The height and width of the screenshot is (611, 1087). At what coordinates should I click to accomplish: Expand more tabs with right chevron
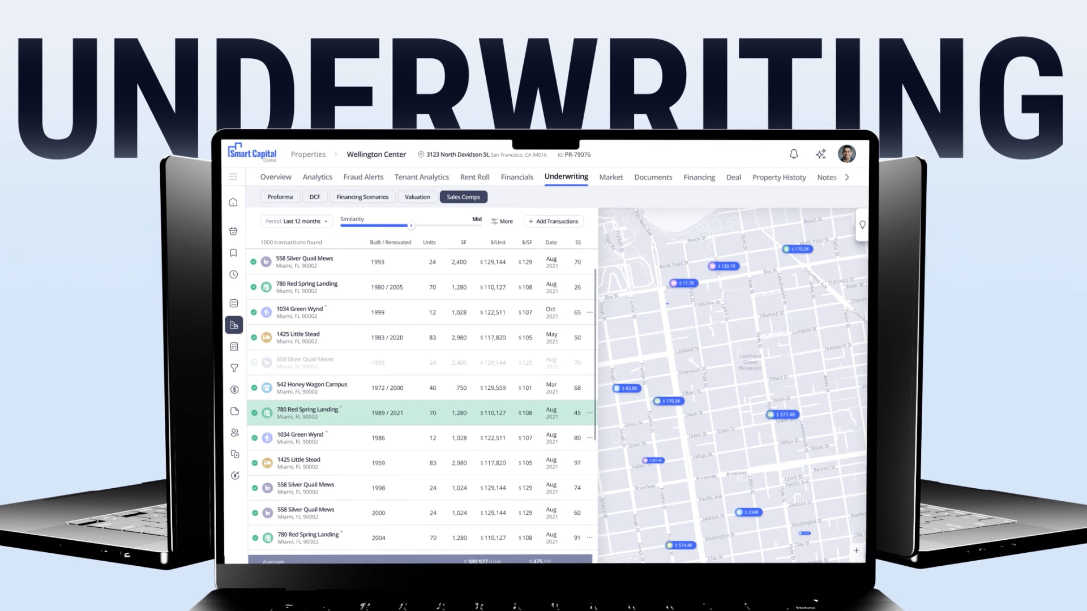(x=847, y=177)
